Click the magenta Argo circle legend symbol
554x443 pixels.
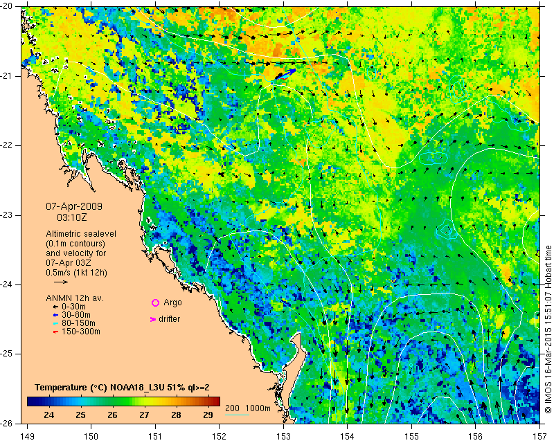[155, 302]
